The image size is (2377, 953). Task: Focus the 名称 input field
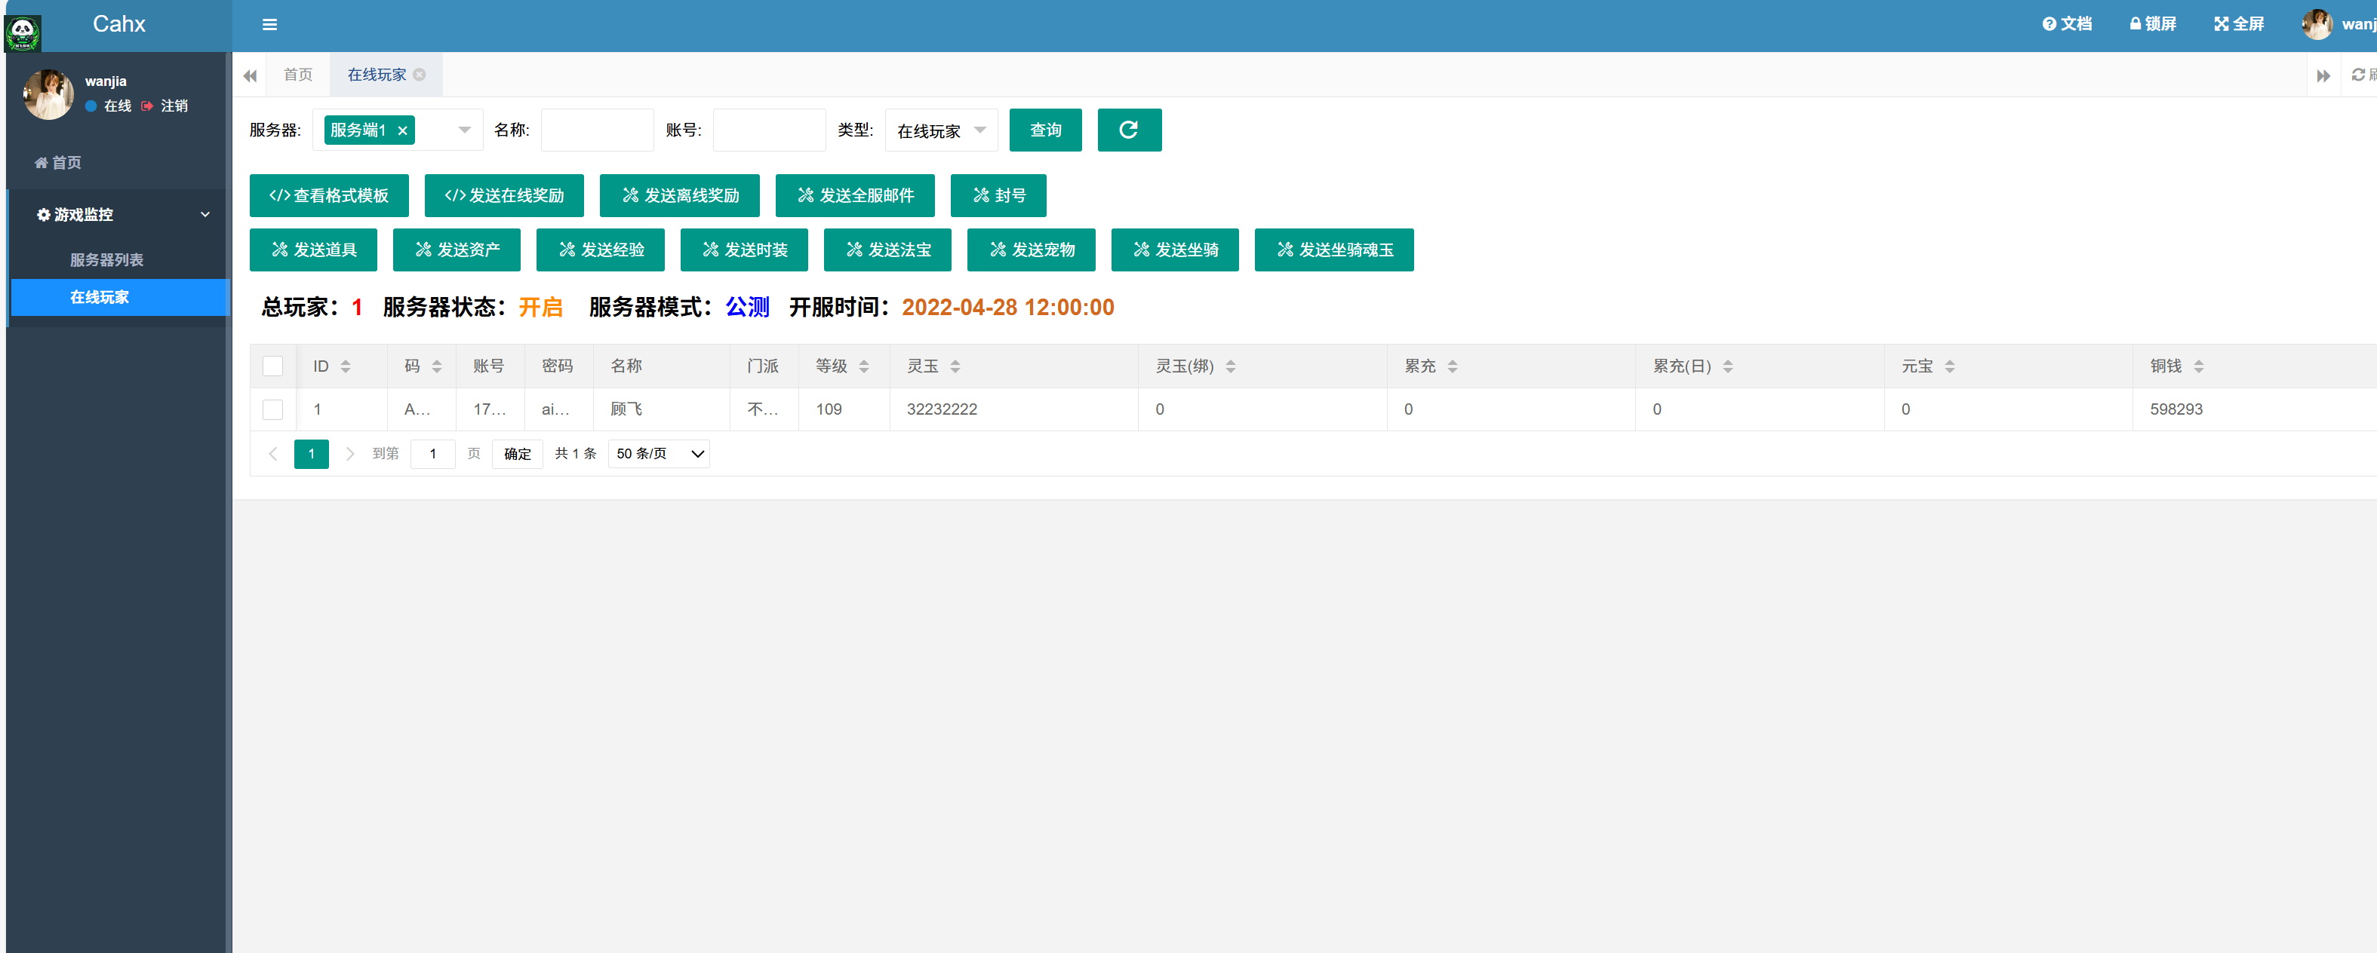point(597,130)
